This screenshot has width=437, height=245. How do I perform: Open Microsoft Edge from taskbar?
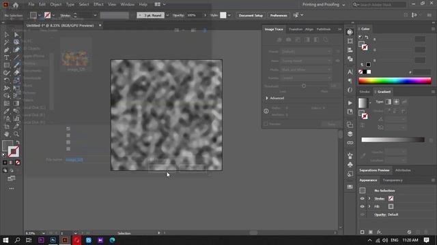click(x=112, y=240)
